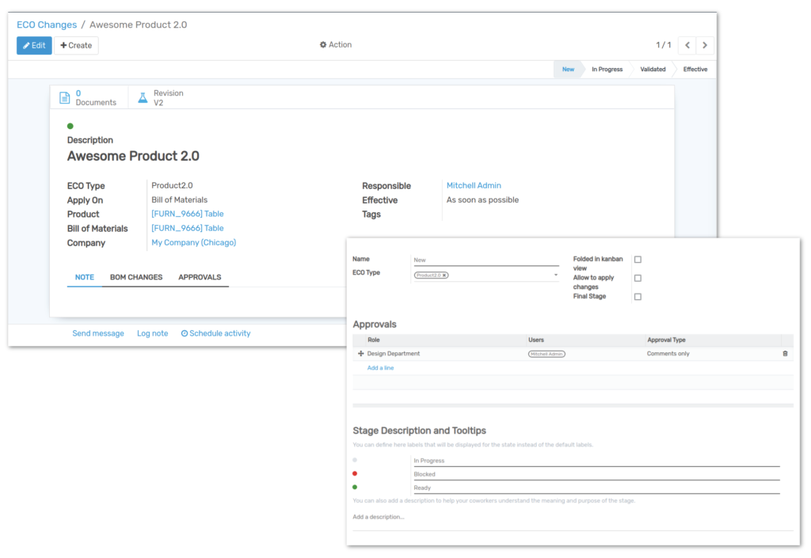Screen dimensions: 811x558
Task: Click the Create button
Action: coord(76,45)
